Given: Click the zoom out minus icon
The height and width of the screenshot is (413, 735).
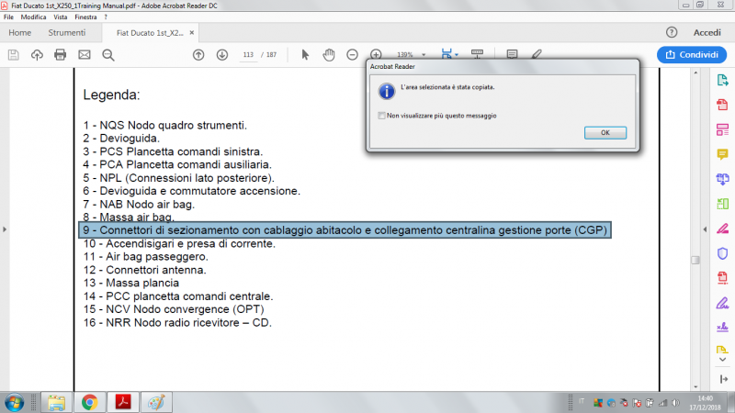Looking at the screenshot, I should point(353,55).
